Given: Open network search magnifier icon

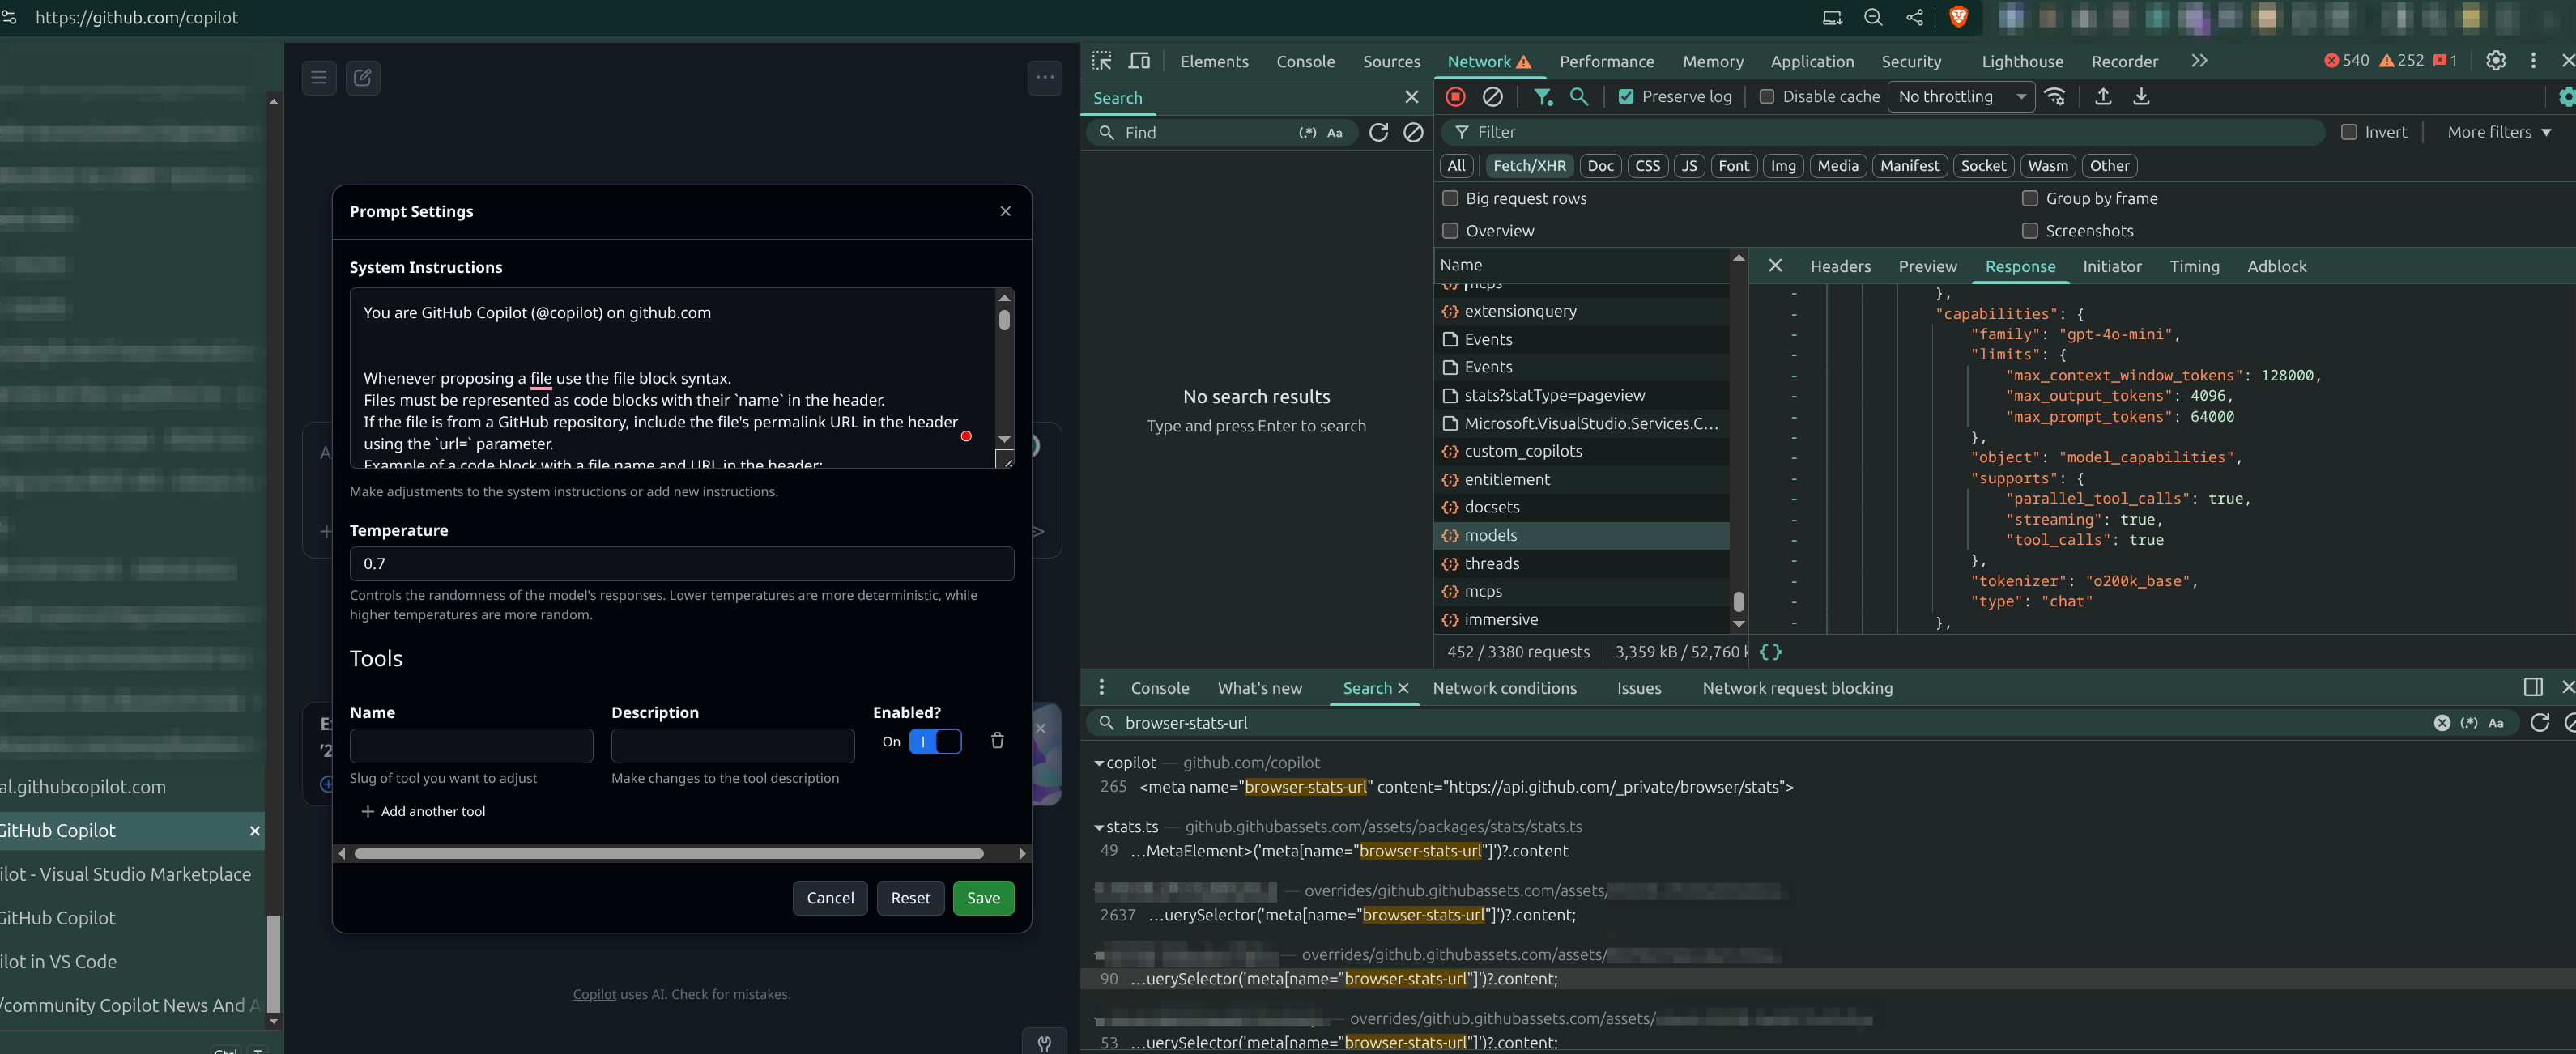Looking at the screenshot, I should [1579, 97].
